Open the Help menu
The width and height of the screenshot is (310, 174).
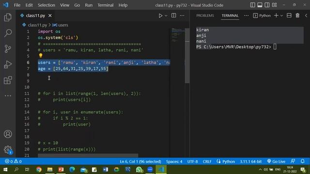point(123,5)
